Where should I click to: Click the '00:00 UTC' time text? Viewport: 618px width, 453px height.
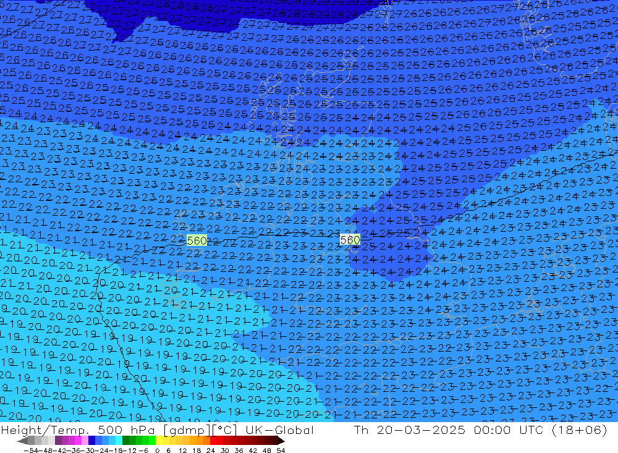pos(509,430)
